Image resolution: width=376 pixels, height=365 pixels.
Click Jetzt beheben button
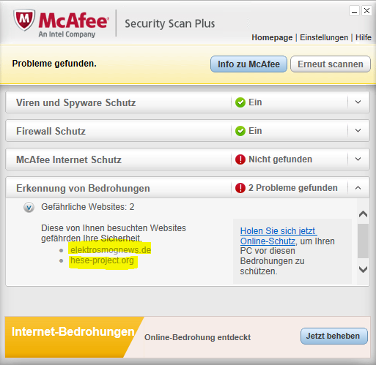334,336
